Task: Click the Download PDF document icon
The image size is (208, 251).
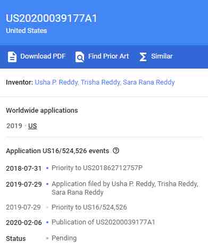Action: coord(12,57)
